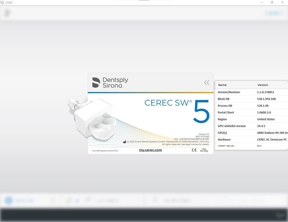The image size is (288, 222).
Task: Click the Name column header of the version table
Action: (x=222, y=85)
